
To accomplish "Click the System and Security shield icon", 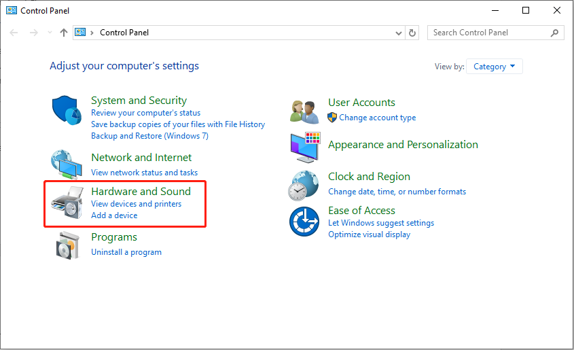I will click(67, 111).
